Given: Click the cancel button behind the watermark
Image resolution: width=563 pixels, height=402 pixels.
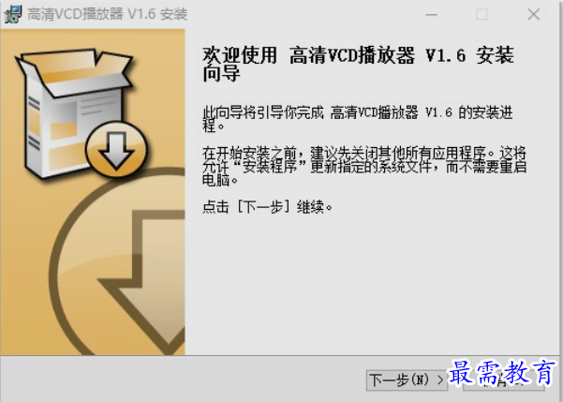Looking at the screenshot, I should click(x=504, y=380).
